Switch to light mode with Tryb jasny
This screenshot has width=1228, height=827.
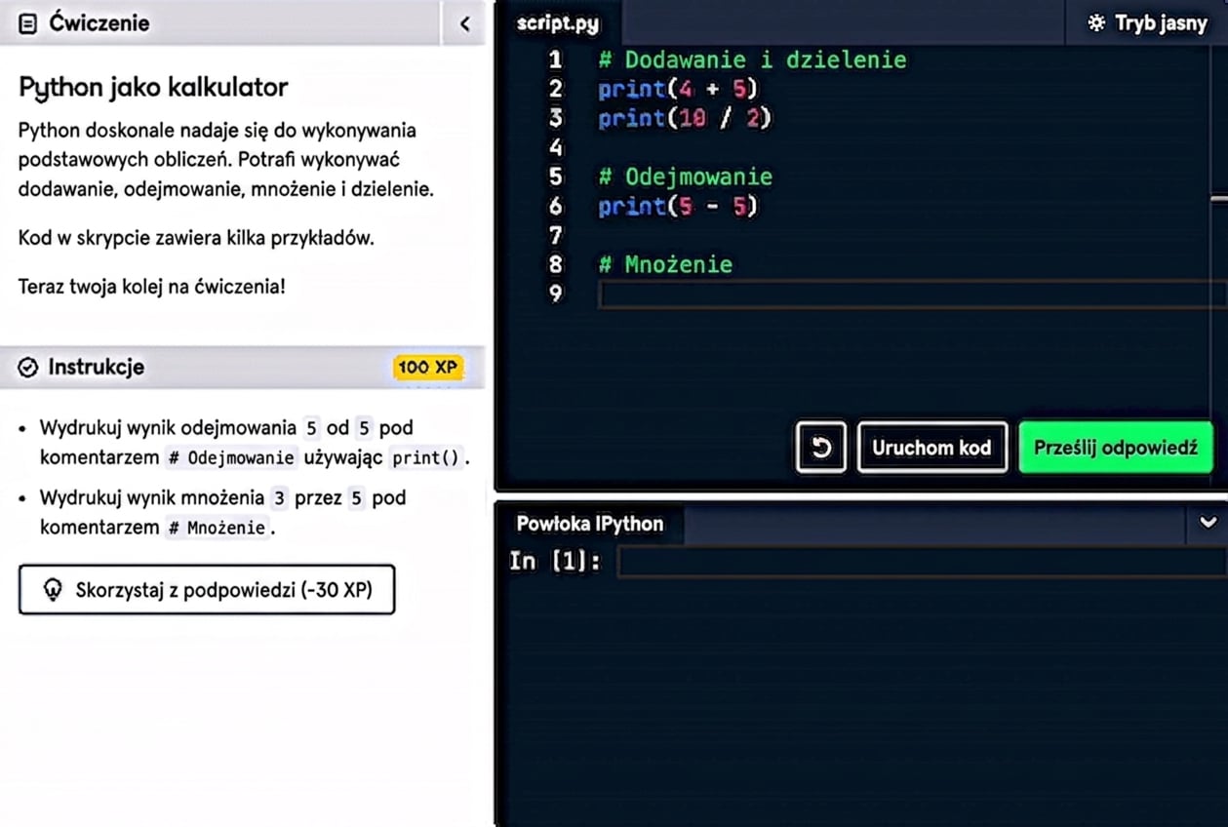(1147, 23)
